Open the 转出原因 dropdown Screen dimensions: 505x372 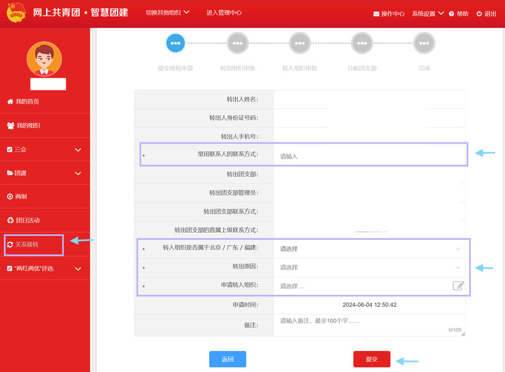click(370, 268)
